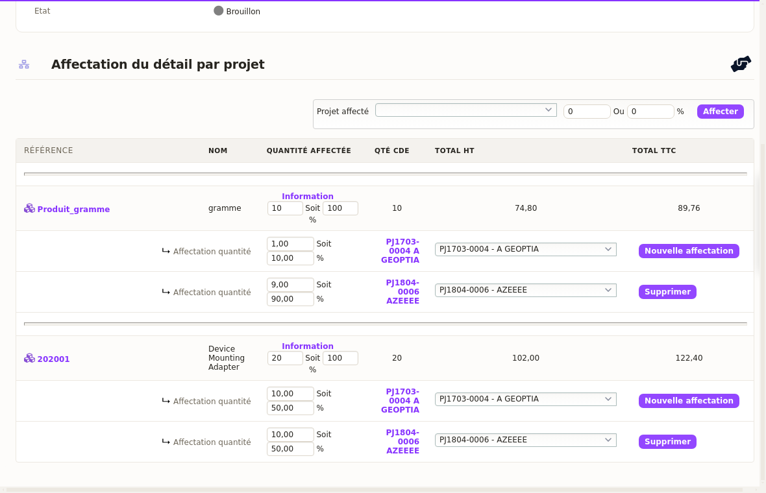
Task: Click the grey Brouillon status dot
Action: (x=218, y=11)
